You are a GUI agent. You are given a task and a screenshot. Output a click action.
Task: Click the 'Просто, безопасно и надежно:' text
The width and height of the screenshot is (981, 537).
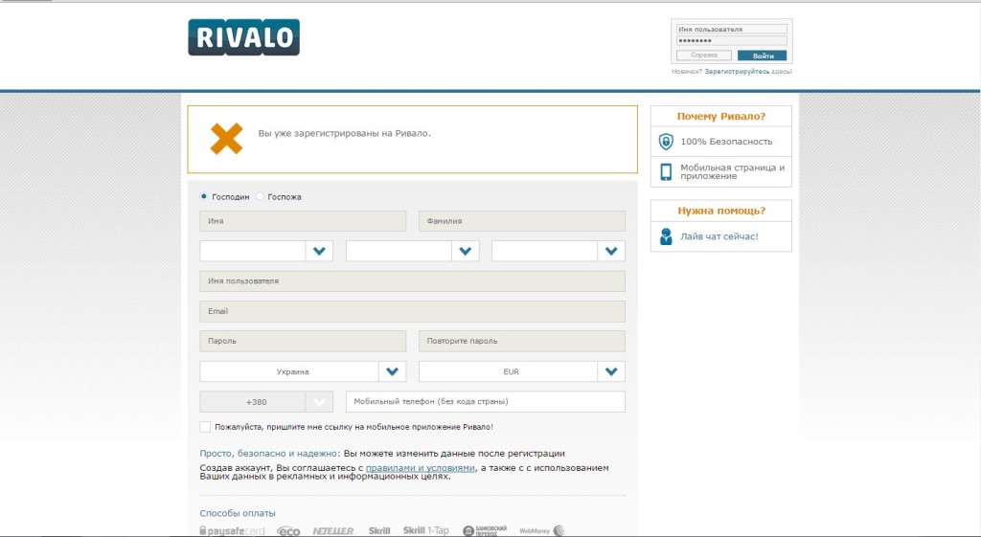270,453
